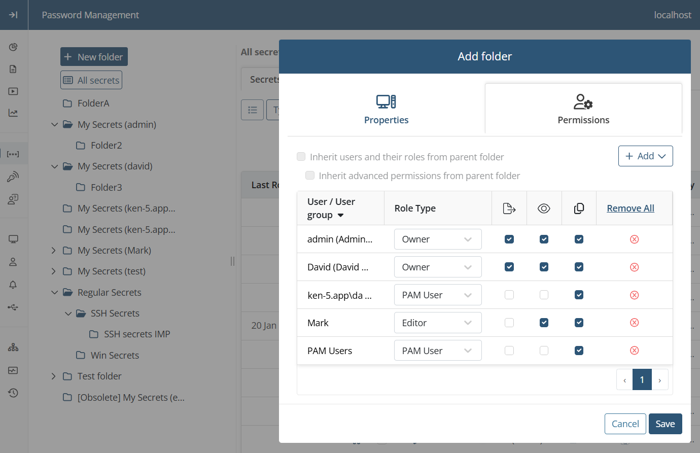Open the dashboard pie chart icon

point(13,47)
